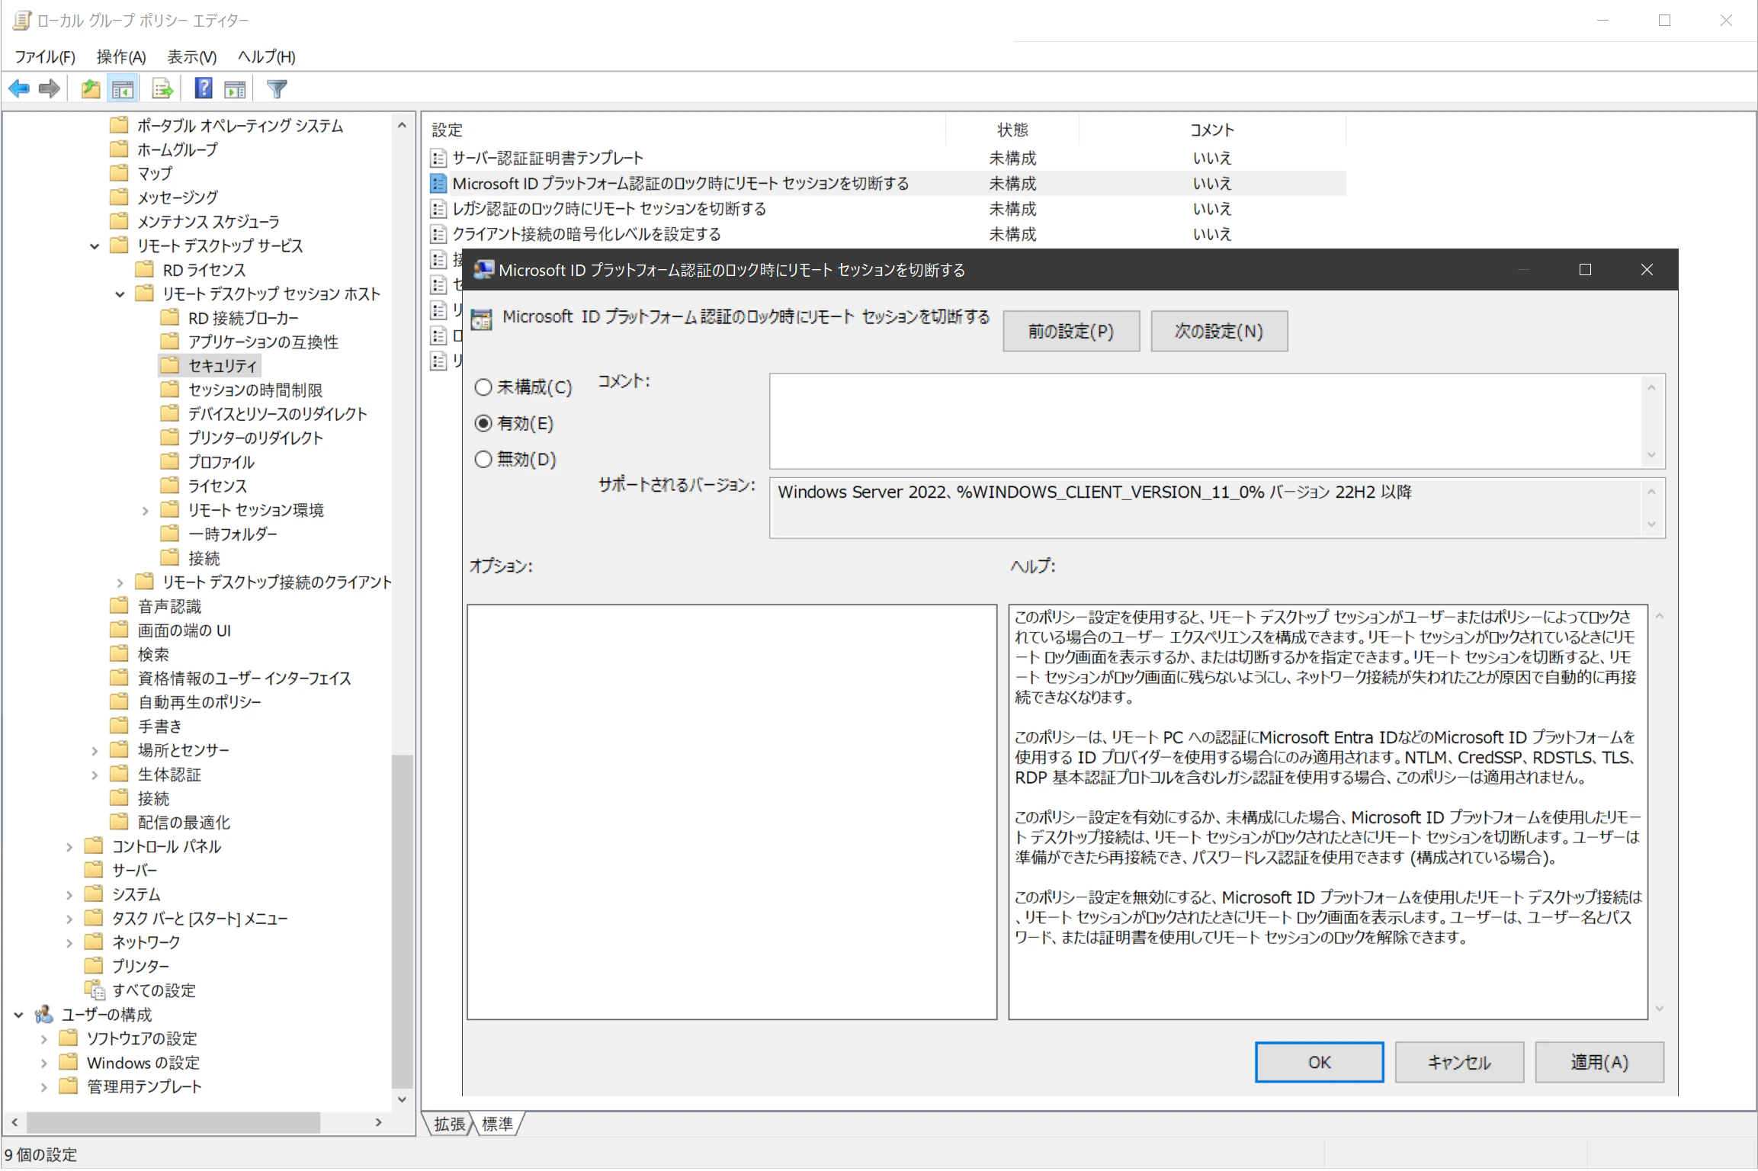Screen dimensions: 1758x1171
Task: Click the Forward arrow toolbar icon
Action: 50,89
